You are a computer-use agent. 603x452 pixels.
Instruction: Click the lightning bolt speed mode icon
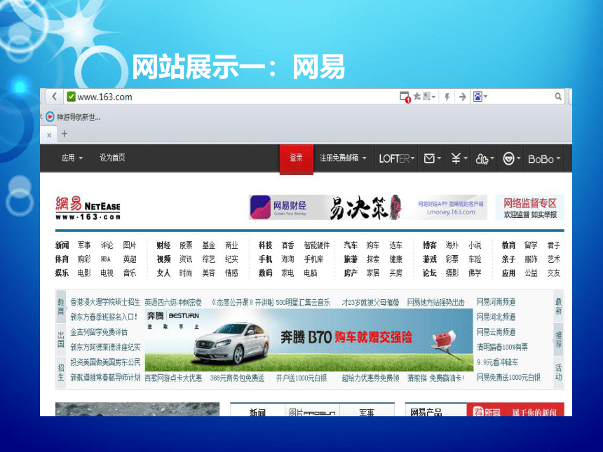point(447,97)
